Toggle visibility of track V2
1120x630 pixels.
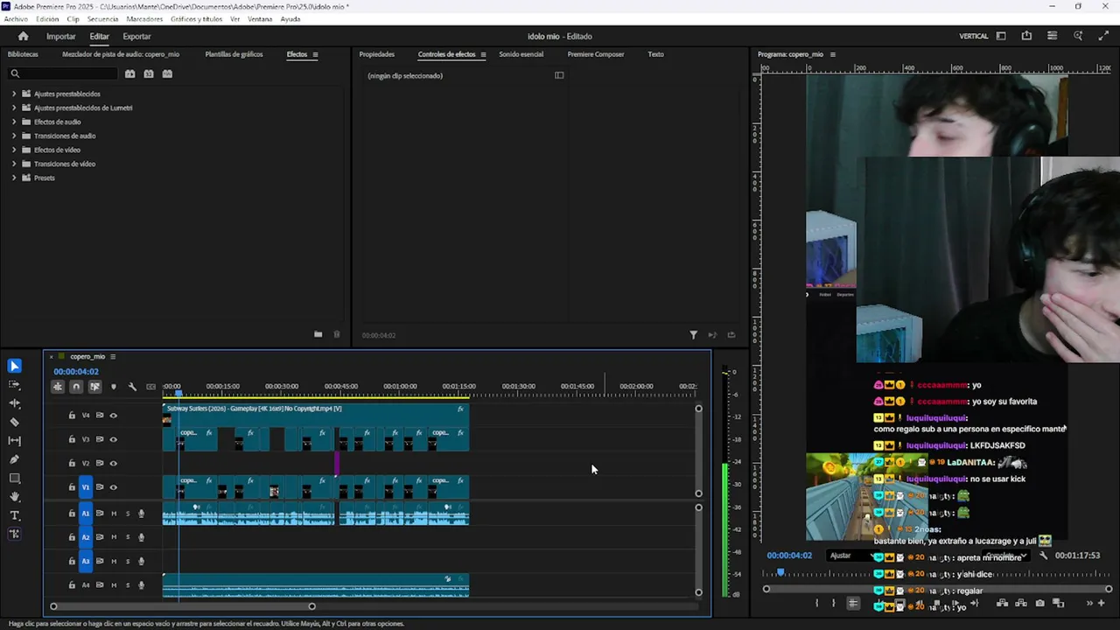(114, 463)
